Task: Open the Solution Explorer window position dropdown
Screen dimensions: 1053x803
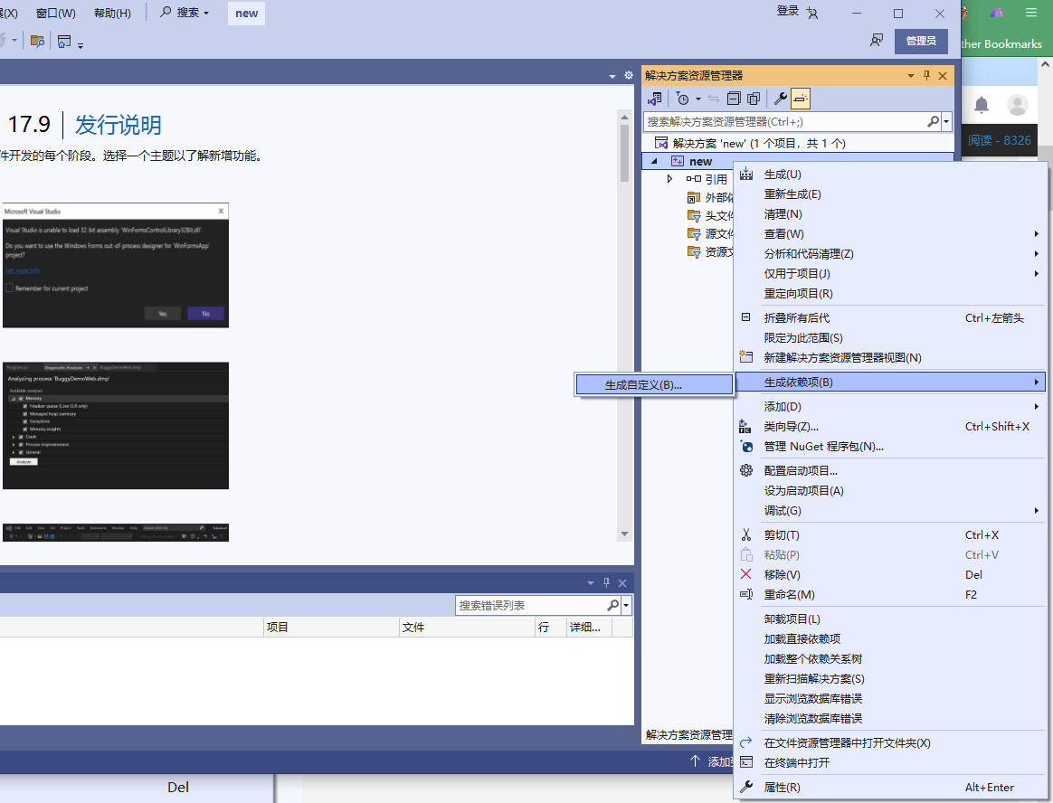Action: pos(911,76)
